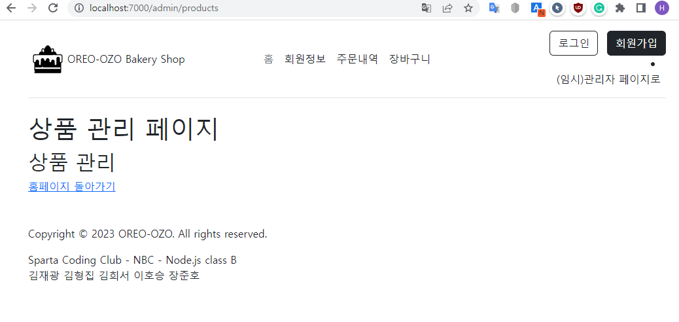Click the 회원가입 button
The image size is (679, 322).
point(636,43)
